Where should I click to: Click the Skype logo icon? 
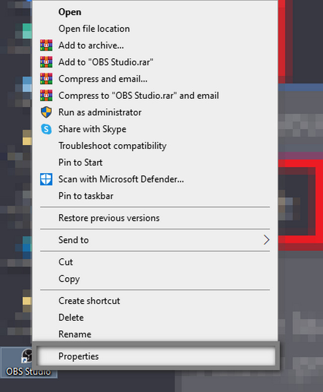click(x=46, y=129)
